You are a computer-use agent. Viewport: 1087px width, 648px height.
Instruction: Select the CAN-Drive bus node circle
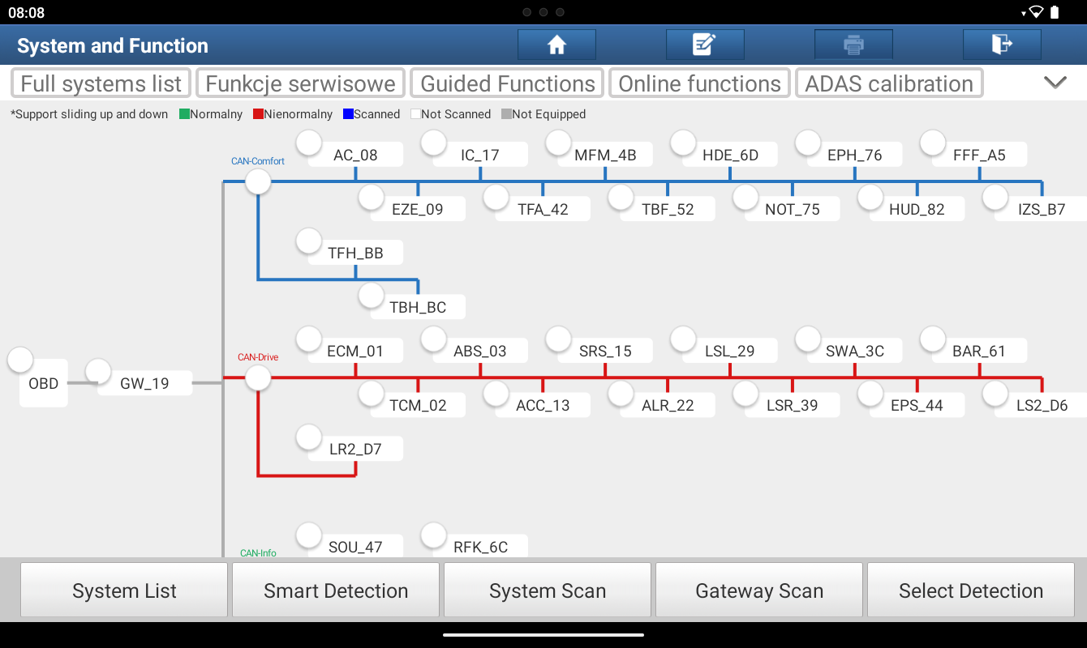click(x=258, y=377)
